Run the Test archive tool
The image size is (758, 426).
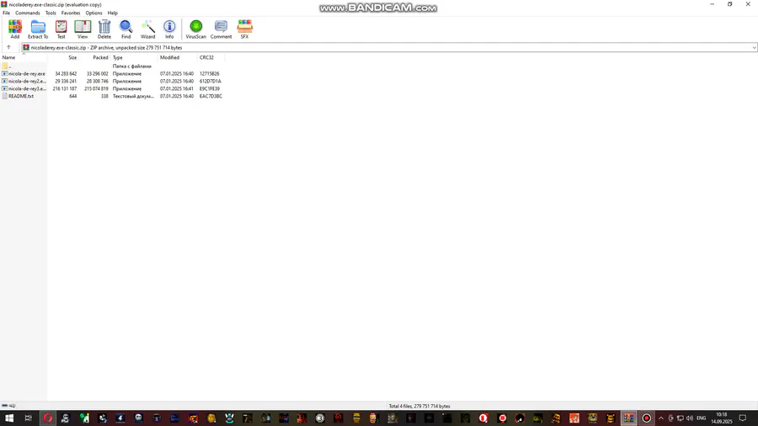61,29
